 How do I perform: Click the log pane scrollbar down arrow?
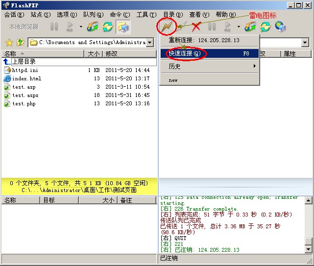click(308, 249)
